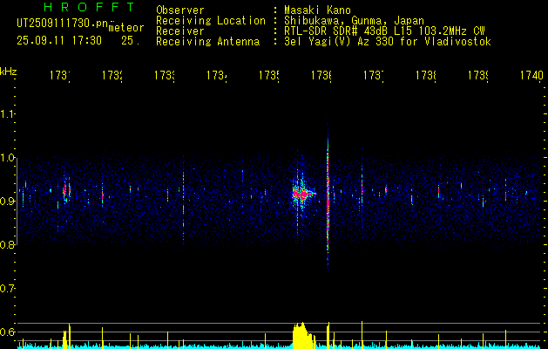Click the 0.9 frequency axis label

(x=7, y=202)
